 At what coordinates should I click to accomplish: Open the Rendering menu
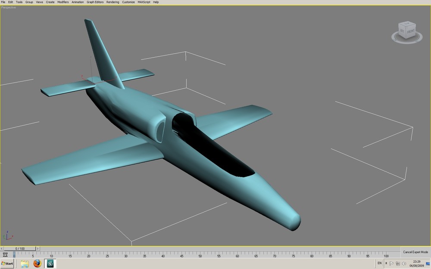click(112, 2)
